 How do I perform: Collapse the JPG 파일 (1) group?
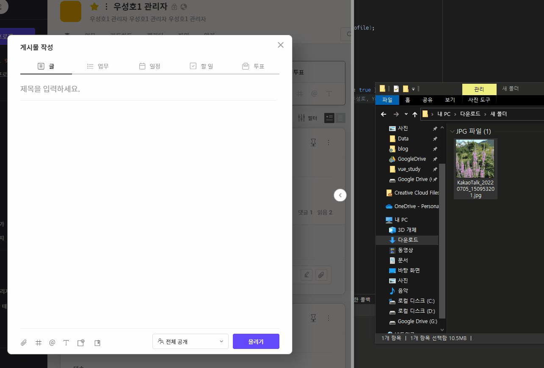coord(452,131)
